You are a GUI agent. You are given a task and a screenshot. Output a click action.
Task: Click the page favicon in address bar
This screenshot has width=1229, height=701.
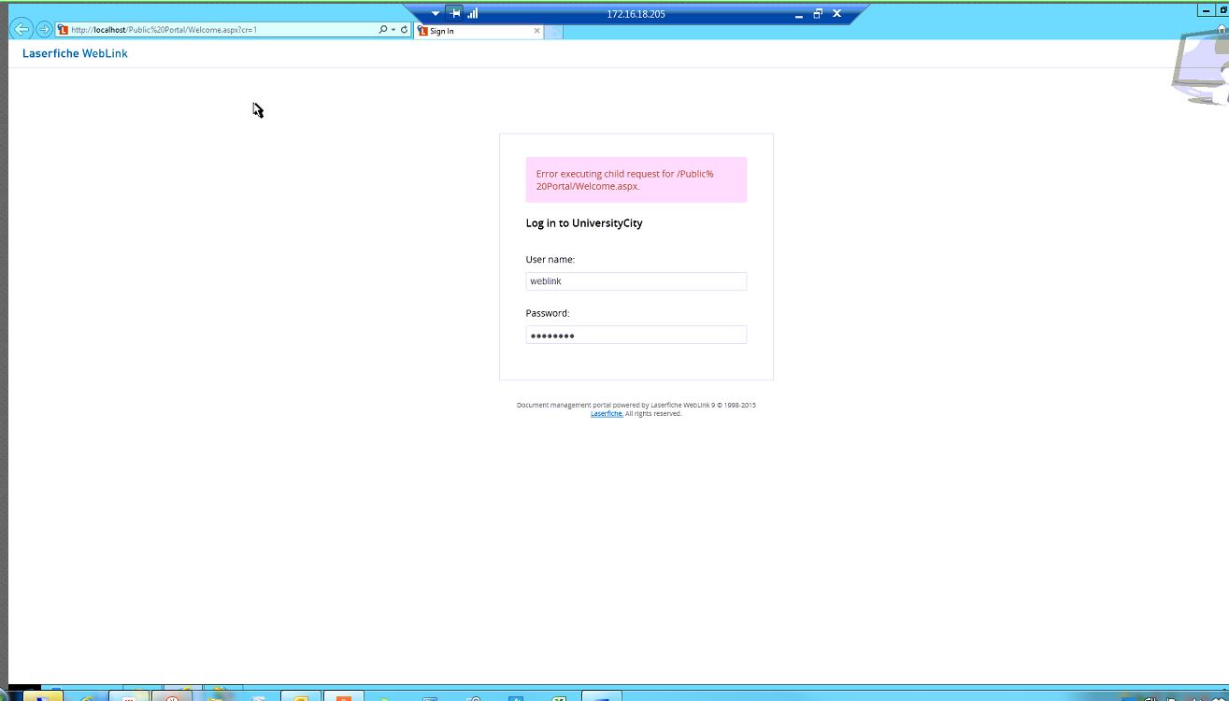(64, 30)
